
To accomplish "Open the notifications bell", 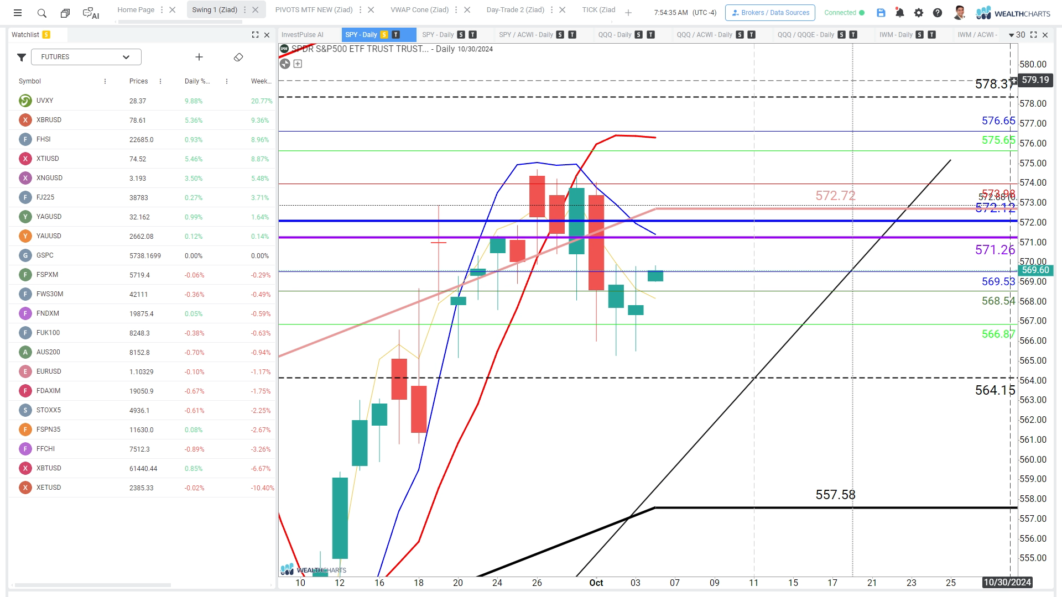I will pyautogui.click(x=900, y=13).
